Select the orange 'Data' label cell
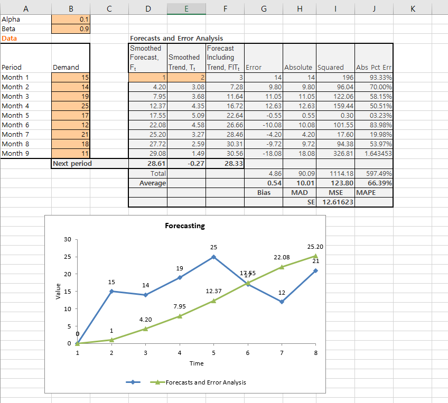This screenshot has width=448, height=403. click(26, 38)
